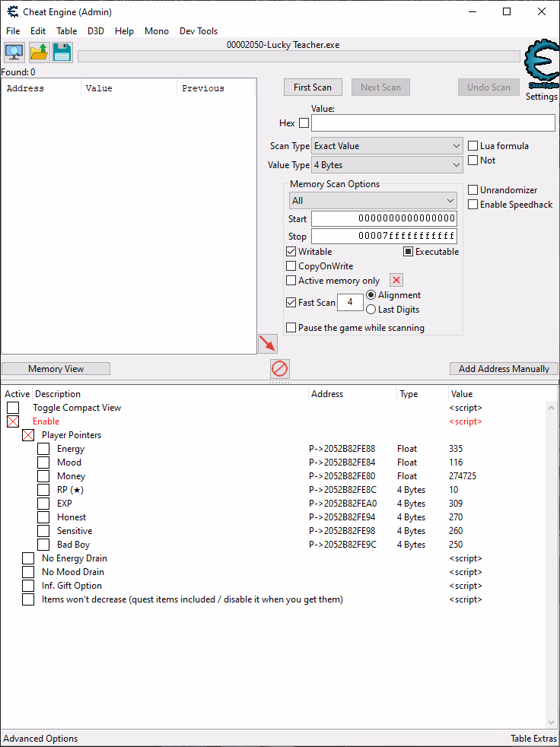The image size is (560, 747).
Task: Click the Add Address Manually button
Action: click(x=504, y=369)
